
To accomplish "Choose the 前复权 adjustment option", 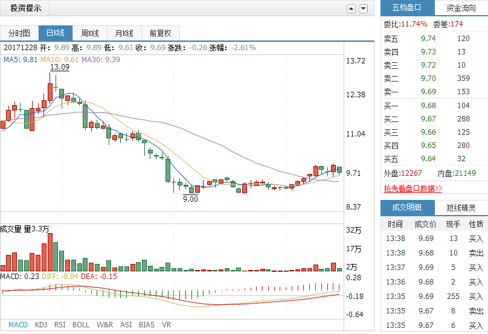I will click(160, 33).
